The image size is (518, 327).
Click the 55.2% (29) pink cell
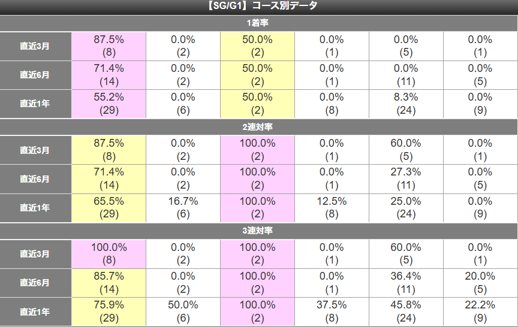[x=109, y=104]
